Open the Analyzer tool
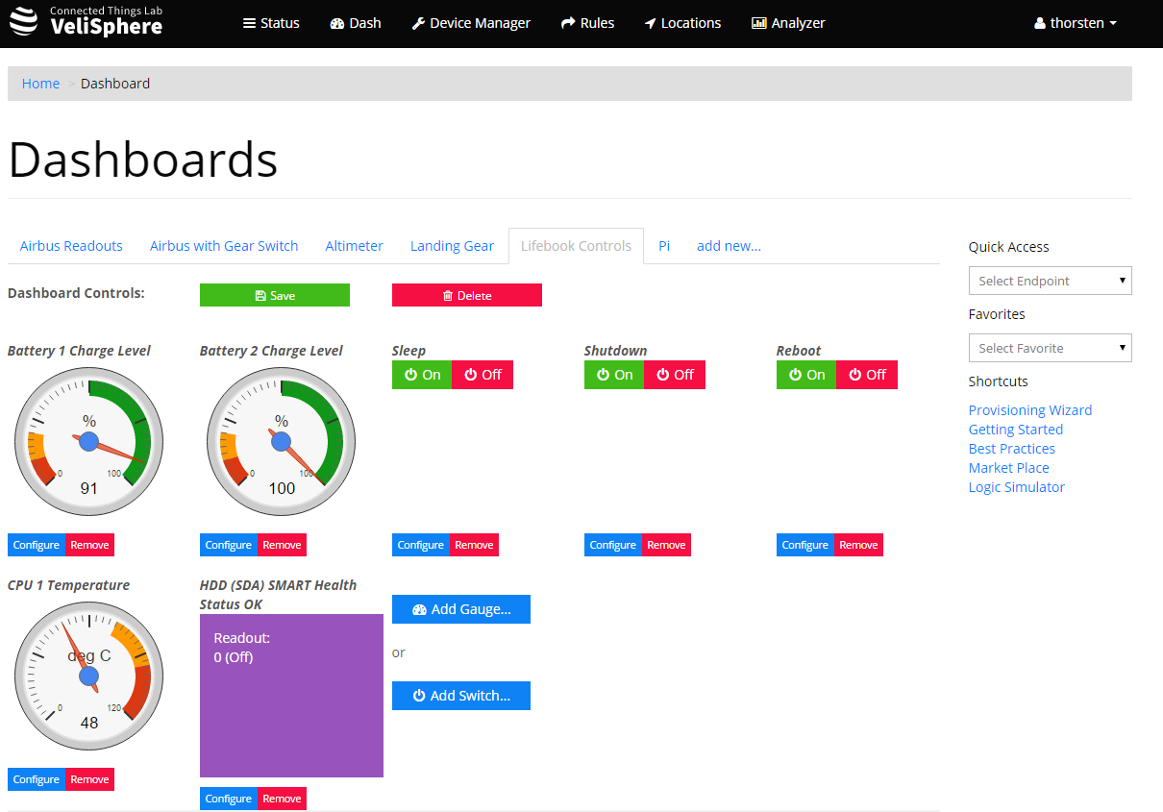The image size is (1163, 812). [788, 23]
